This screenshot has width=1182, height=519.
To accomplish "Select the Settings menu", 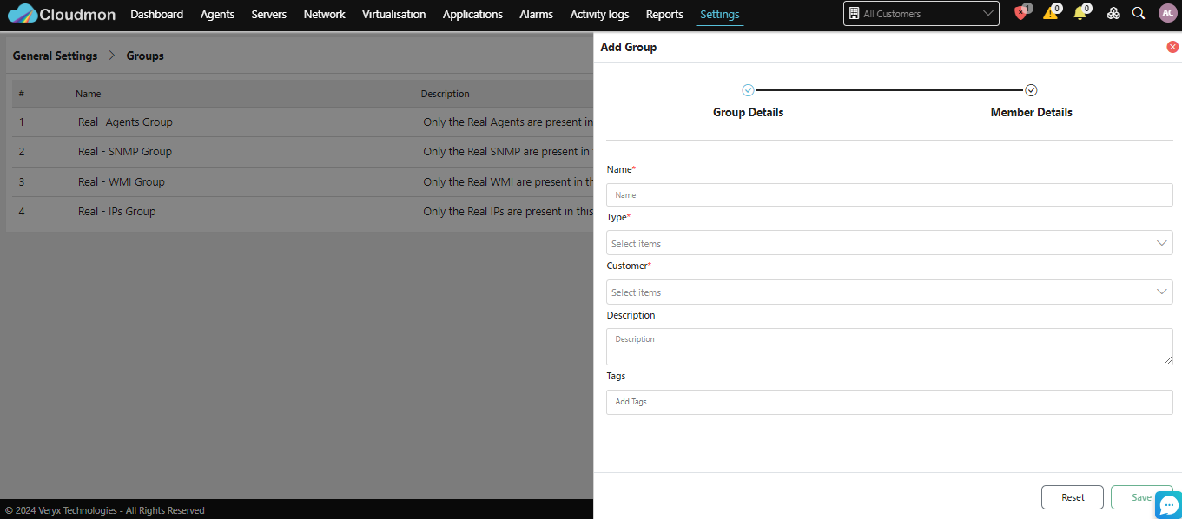I will click(720, 14).
